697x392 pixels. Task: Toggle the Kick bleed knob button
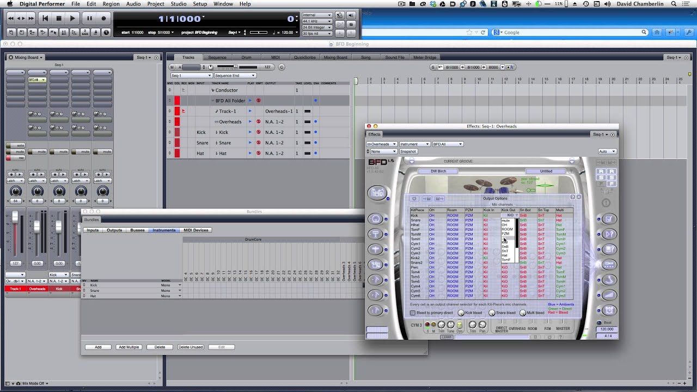click(x=461, y=313)
